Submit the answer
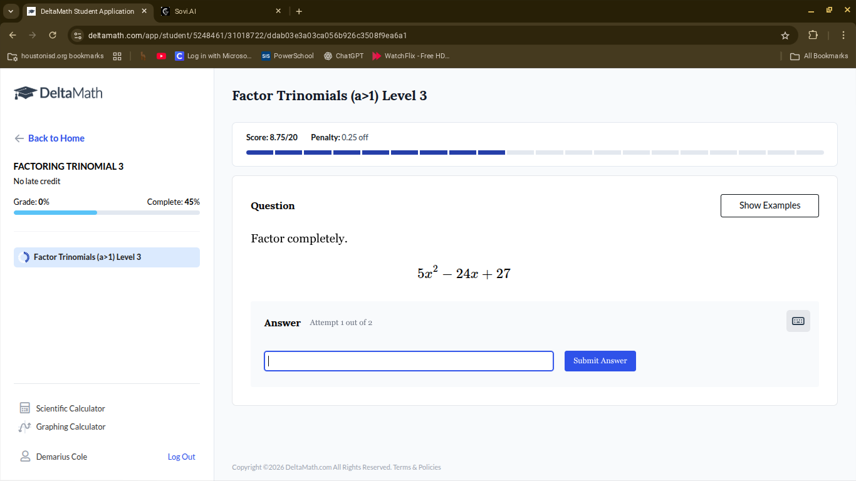 (x=600, y=361)
